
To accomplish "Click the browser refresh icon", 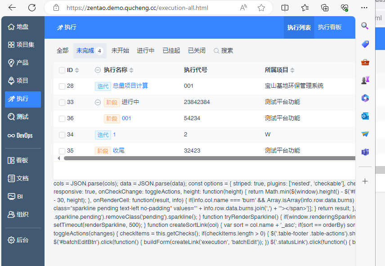I will [x=32, y=8].
